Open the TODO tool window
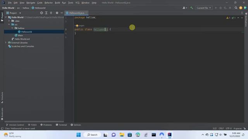 [x=32, y=125]
